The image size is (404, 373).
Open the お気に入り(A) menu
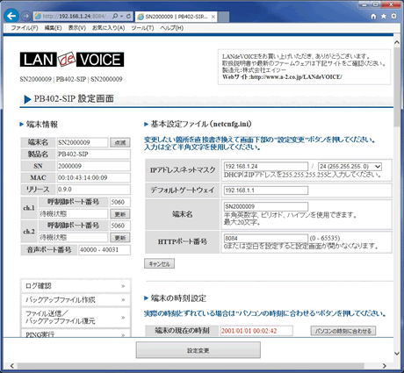click(109, 28)
